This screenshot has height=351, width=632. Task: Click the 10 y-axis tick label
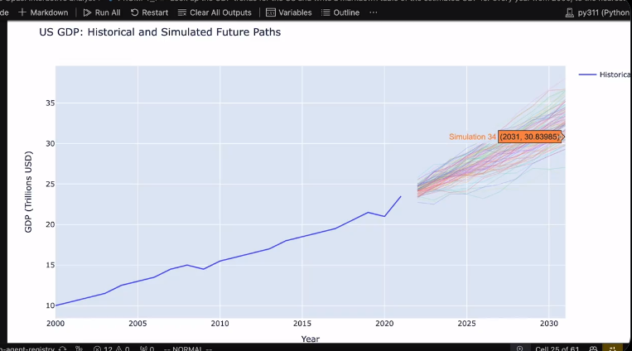pos(50,305)
